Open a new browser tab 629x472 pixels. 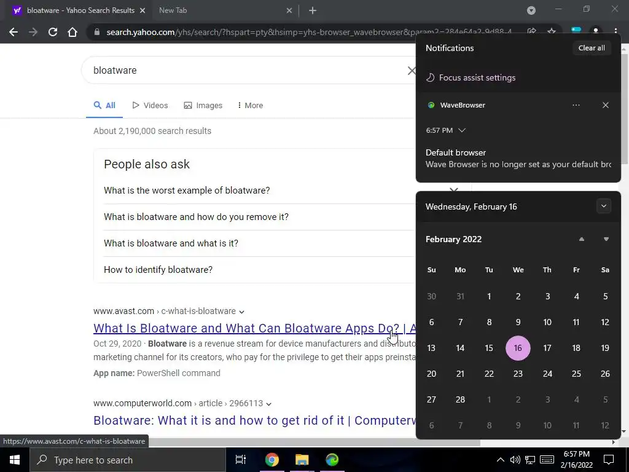(x=313, y=11)
